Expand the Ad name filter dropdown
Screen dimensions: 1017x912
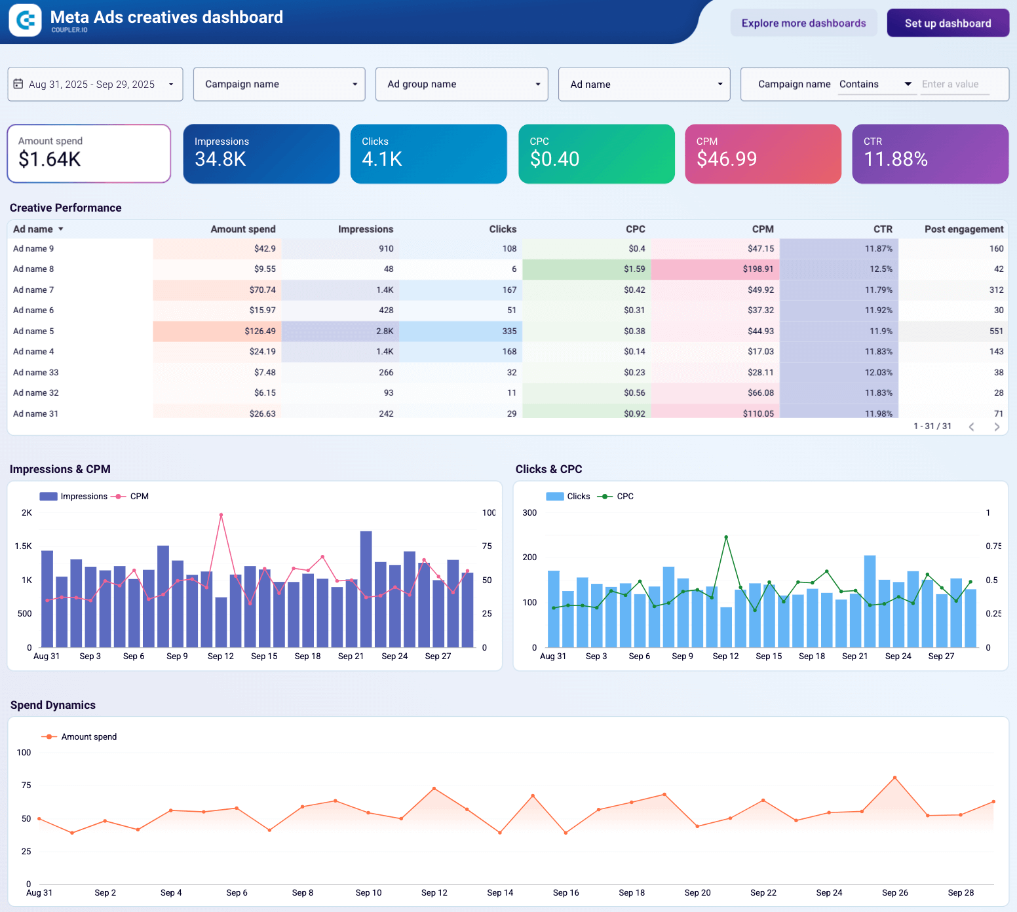644,85
